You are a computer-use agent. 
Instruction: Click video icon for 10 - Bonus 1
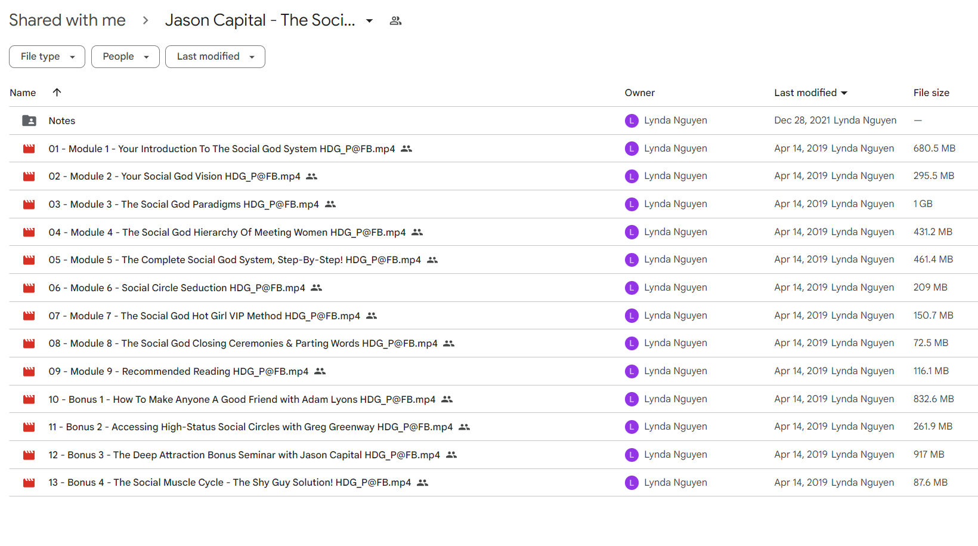pyautogui.click(x=29, y=399)
